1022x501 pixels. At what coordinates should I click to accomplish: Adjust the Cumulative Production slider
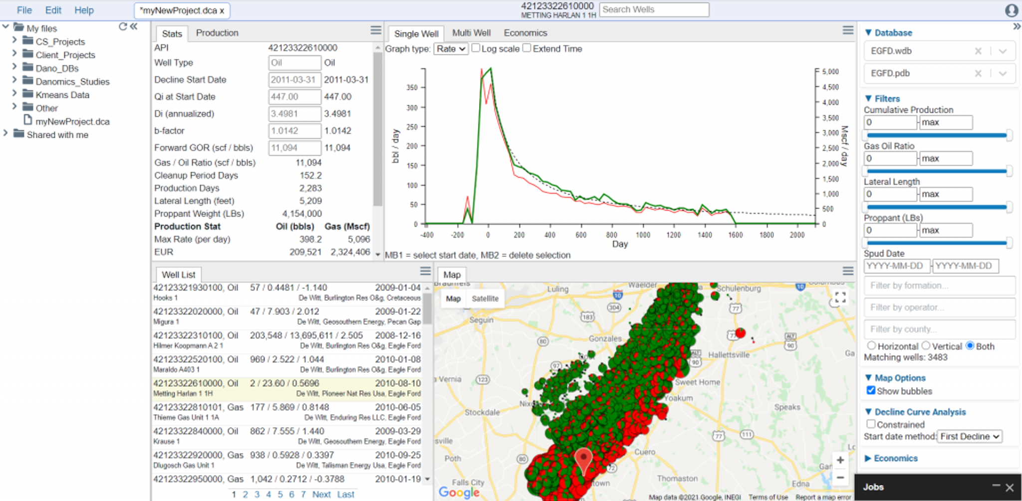(x=937, y=135)
